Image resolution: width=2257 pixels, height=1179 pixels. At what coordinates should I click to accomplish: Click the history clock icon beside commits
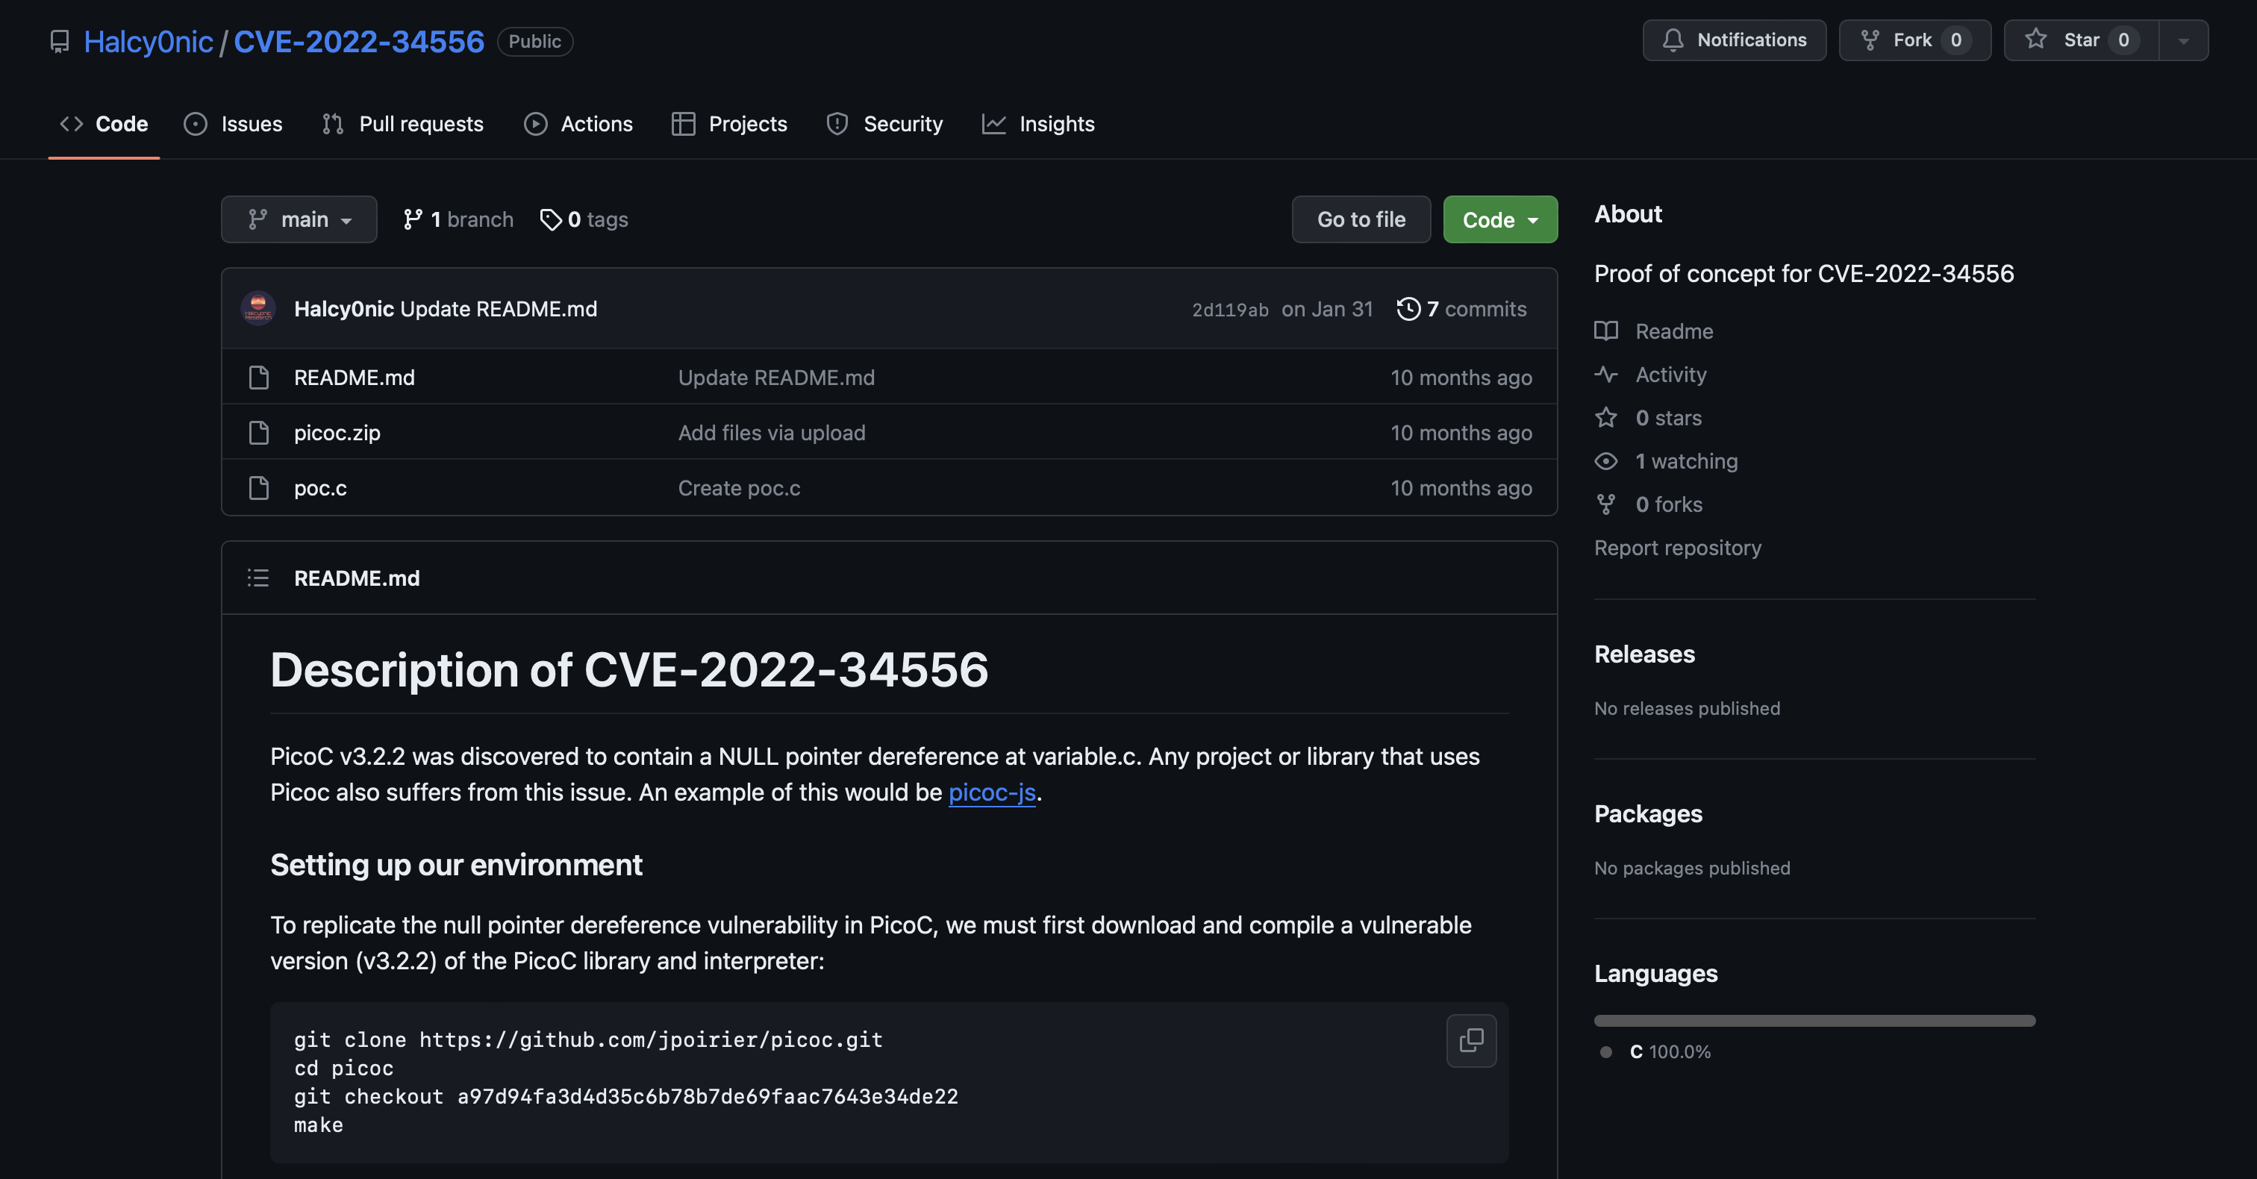coord(1408,308)
